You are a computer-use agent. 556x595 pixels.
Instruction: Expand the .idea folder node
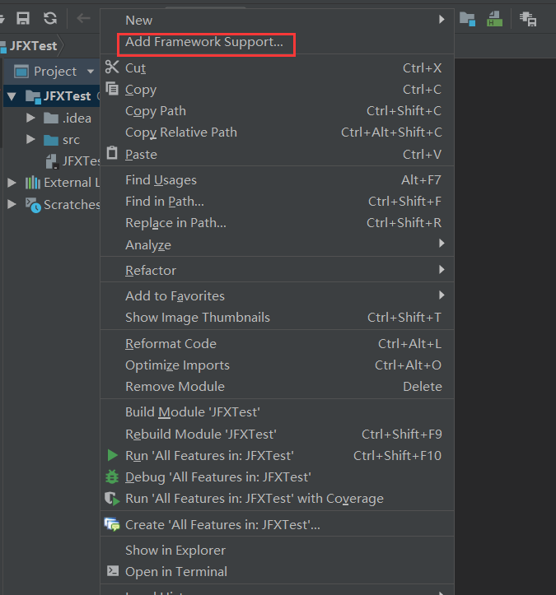pyautogui.click(x=30, y=118)
